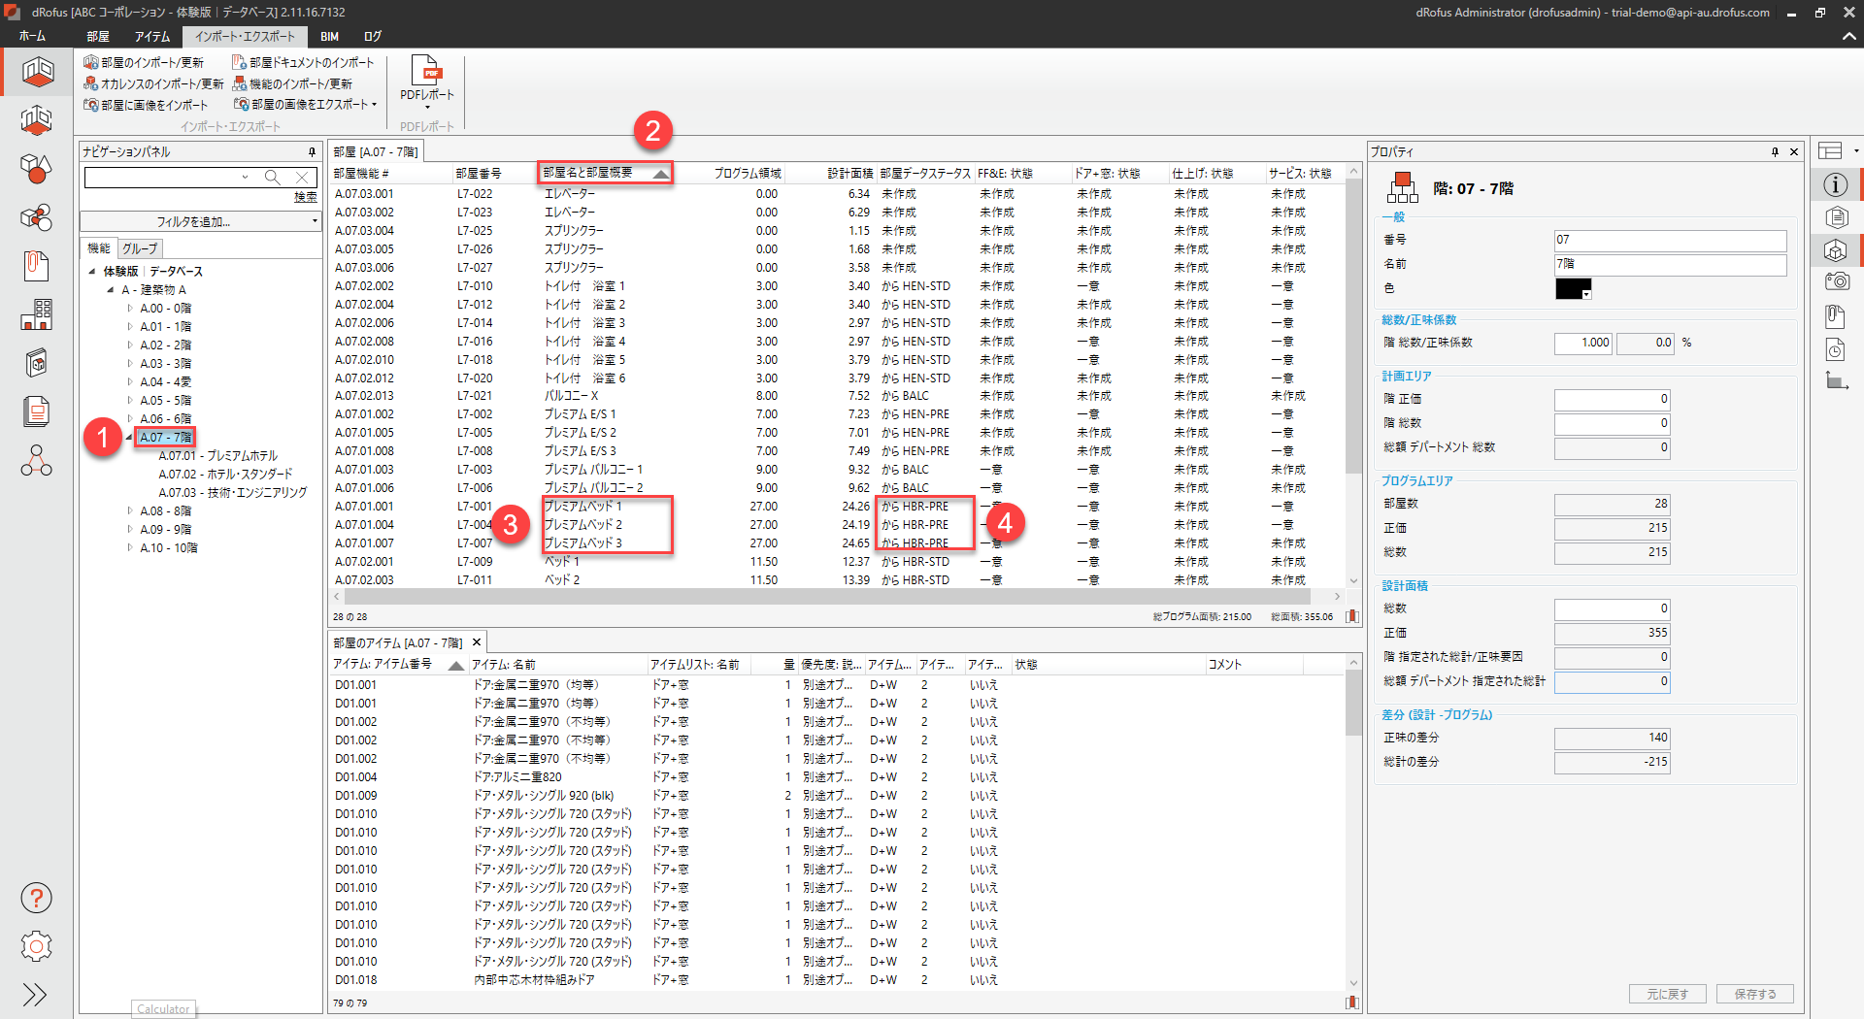The height and width of the screenshot is (1019, 1864).
Task: Open the info properties panel icon
Action: pos(1835,184)
